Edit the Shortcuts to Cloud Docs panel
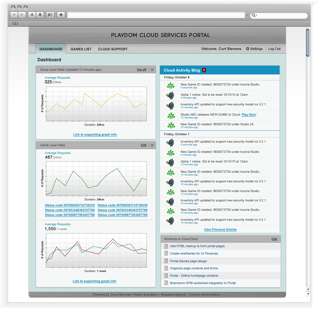Image resolution: width=319 pixels, height=321 pixels. coord(274,239)
